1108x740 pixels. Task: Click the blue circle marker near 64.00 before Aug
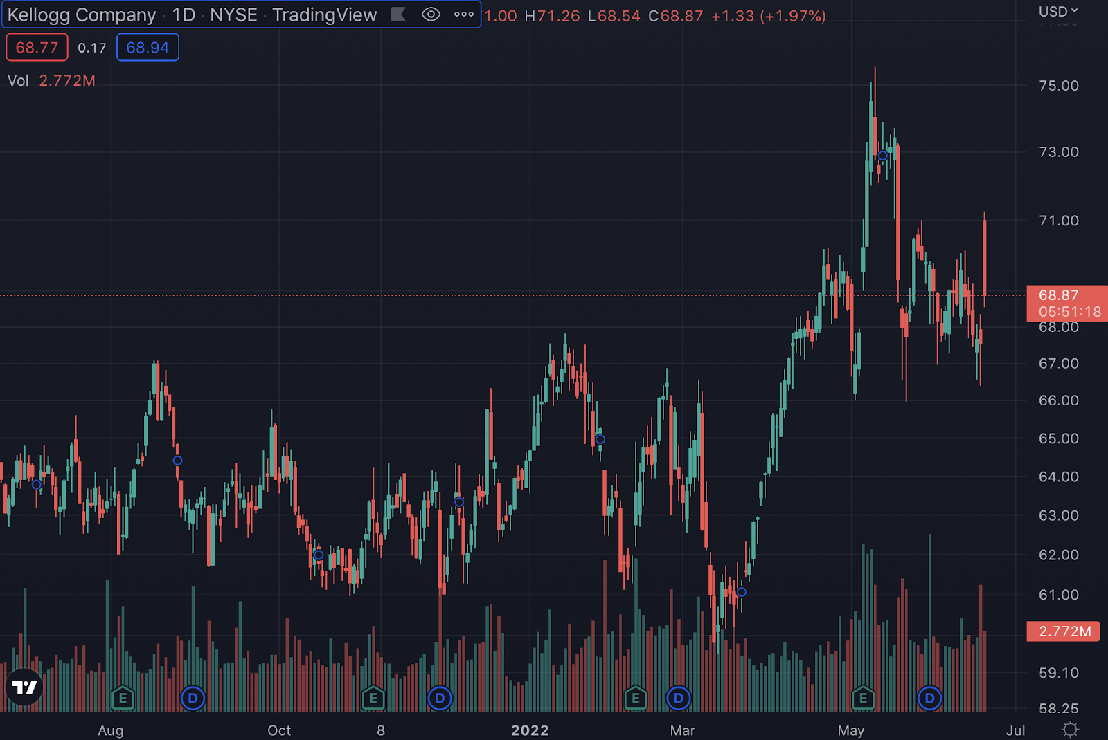pos(37,485)
